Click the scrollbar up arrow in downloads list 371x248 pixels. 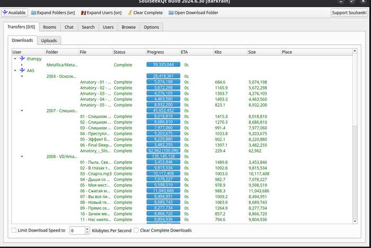[355, 51]
